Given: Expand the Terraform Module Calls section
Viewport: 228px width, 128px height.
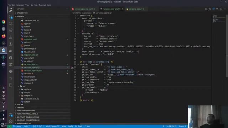Looking at the screenshot, I should 42,114.
